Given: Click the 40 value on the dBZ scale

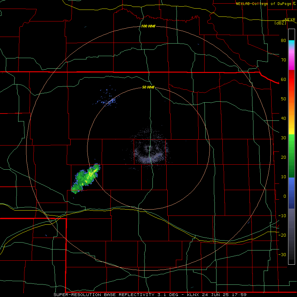Looking at the screenshot, I should 283,118.
